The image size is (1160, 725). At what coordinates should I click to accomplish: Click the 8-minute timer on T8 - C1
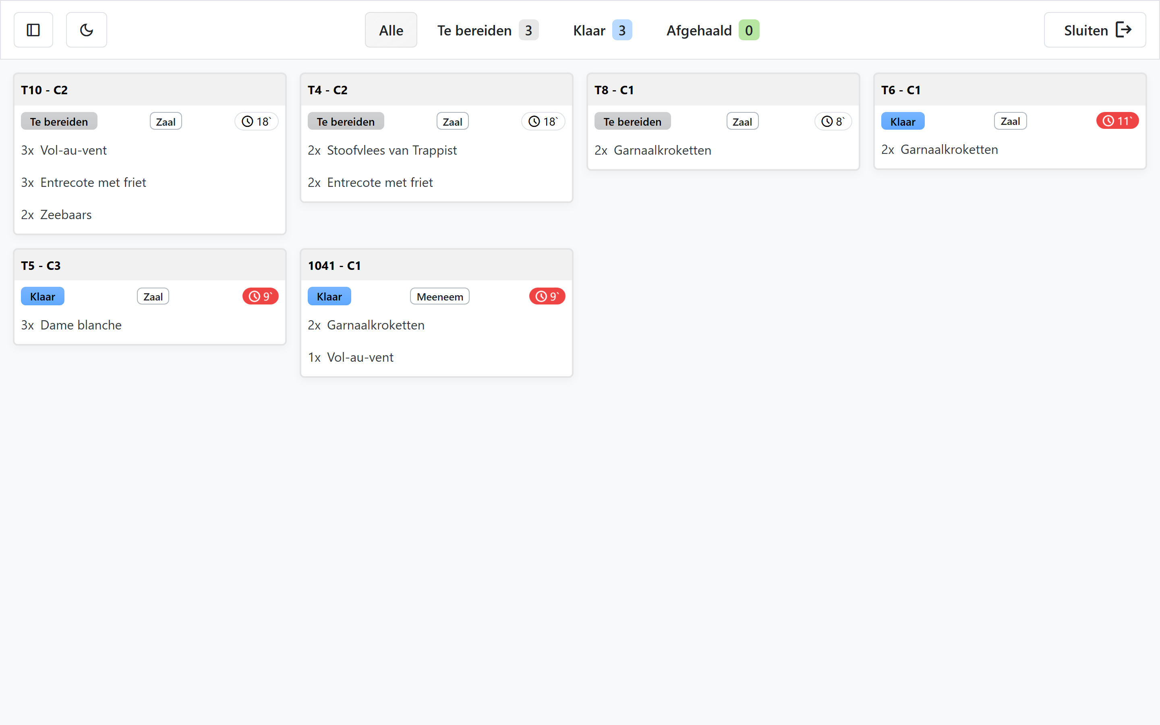833,121
